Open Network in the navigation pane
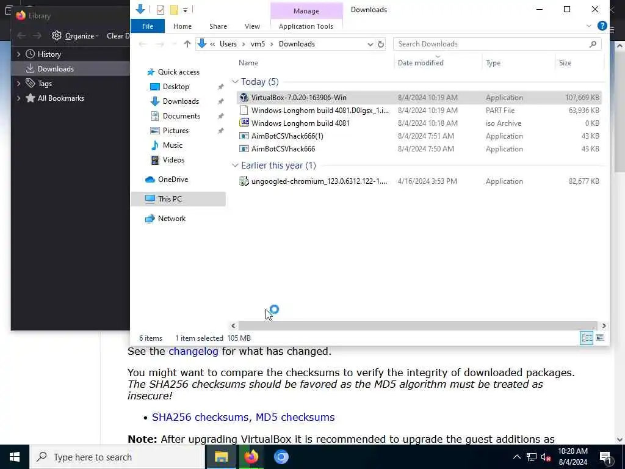Viewport: 625px width, 469px height. pos(172,219)
